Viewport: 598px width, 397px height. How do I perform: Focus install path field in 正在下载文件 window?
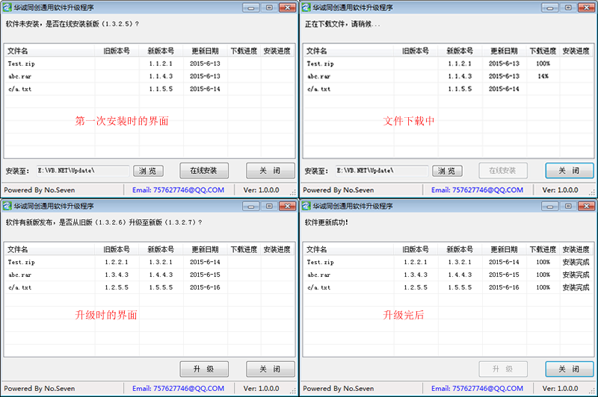tap(382, 171)
